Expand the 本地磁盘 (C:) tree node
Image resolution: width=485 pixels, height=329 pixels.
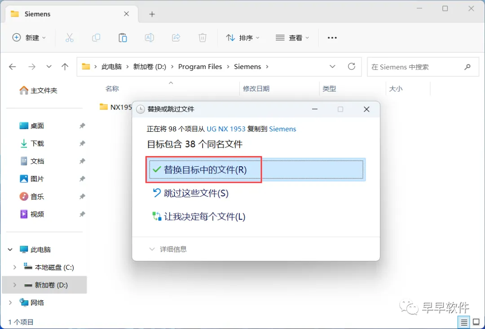[x=14, y=267]
